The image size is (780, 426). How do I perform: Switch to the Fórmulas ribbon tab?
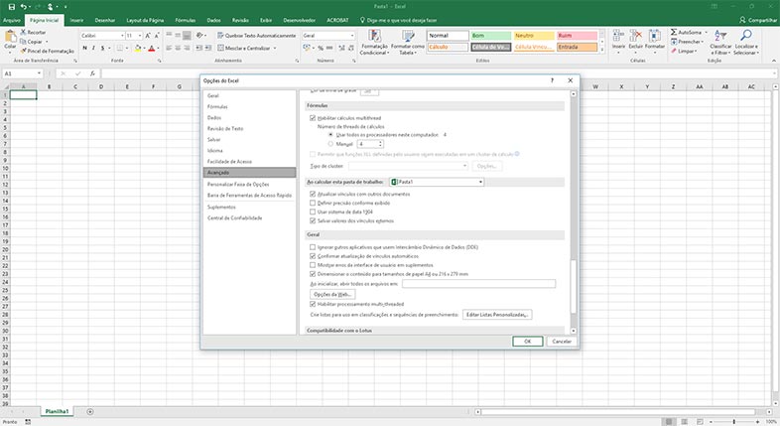[185, 20]
